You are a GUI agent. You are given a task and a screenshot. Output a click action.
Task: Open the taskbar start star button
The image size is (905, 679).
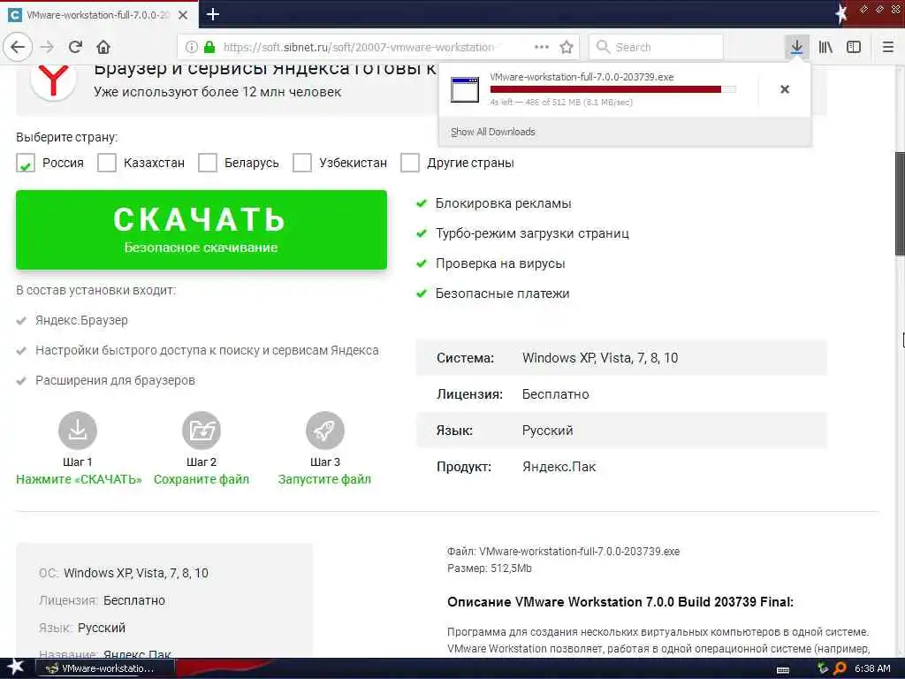15,668
